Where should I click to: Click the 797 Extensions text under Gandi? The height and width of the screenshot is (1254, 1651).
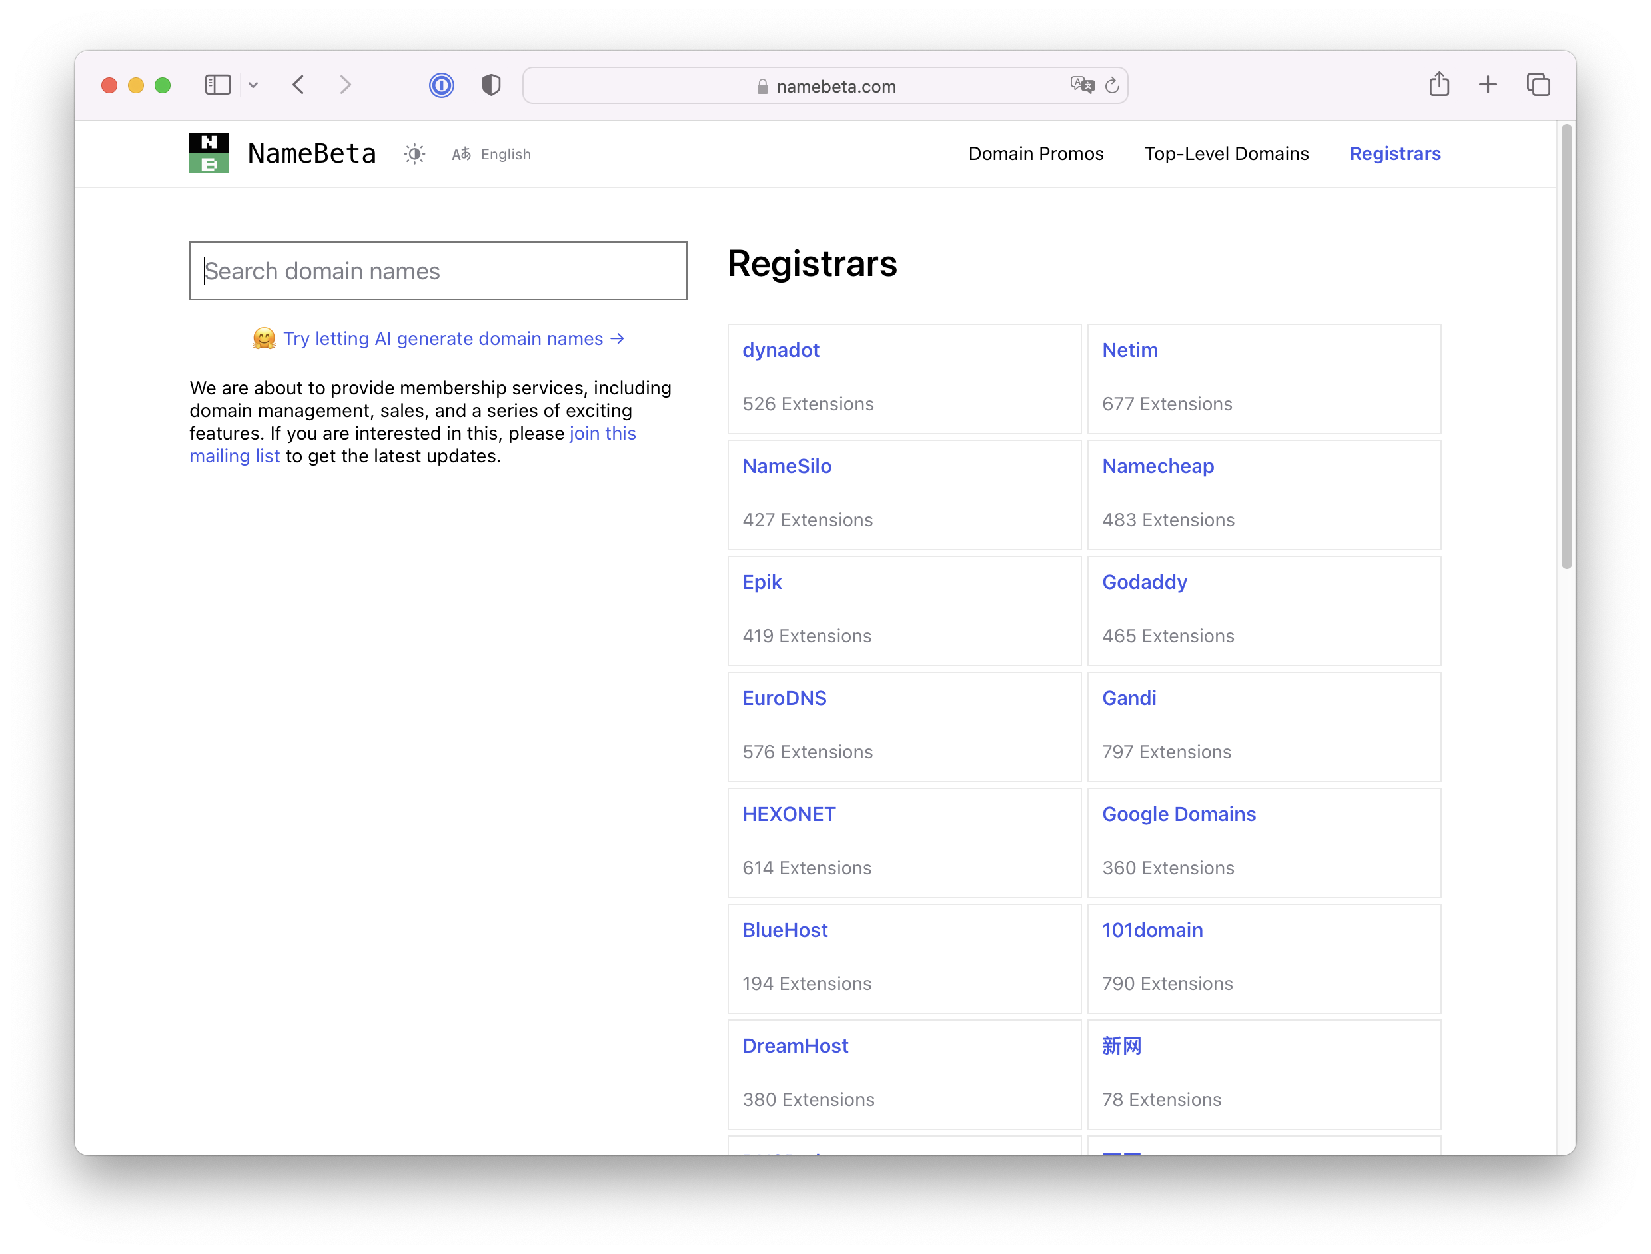click(1167, 752)
